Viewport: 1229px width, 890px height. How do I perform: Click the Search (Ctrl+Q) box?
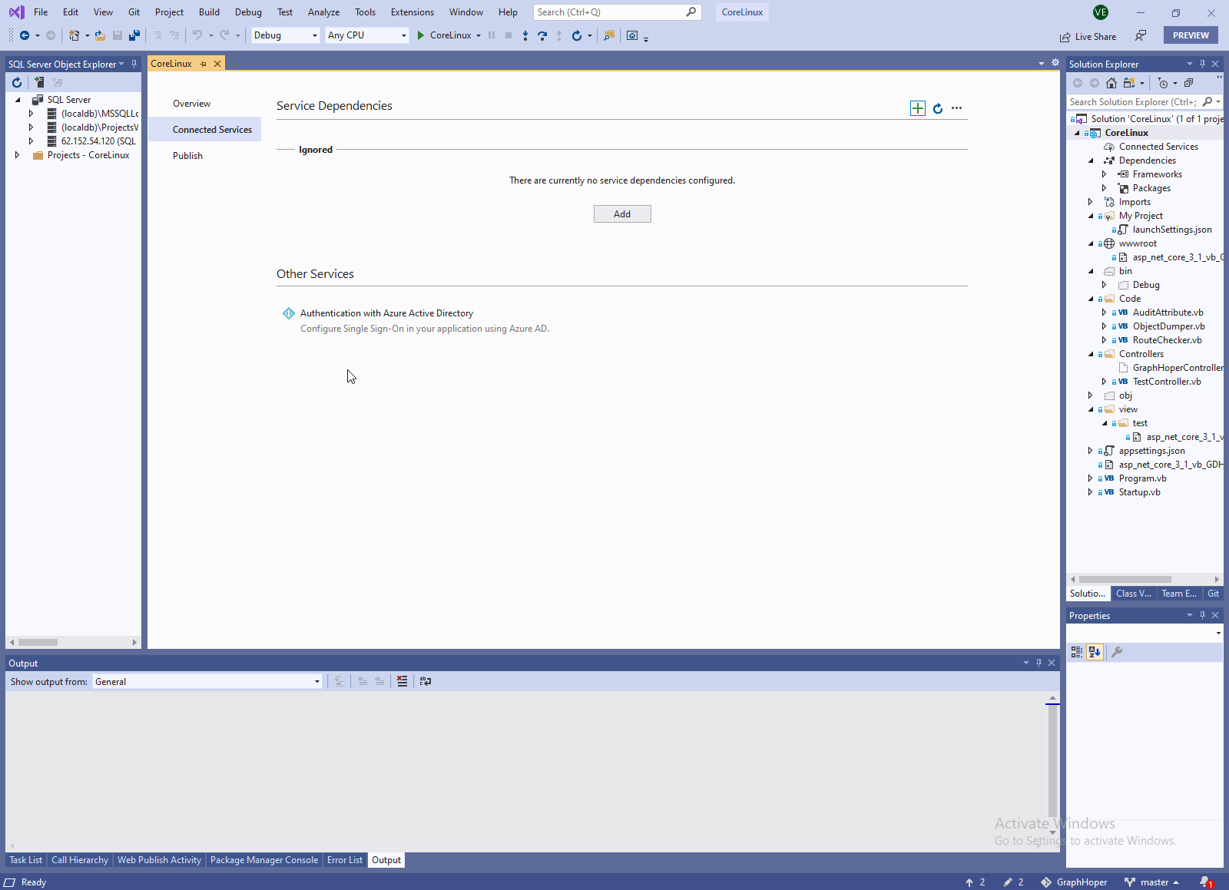(618, 12)
